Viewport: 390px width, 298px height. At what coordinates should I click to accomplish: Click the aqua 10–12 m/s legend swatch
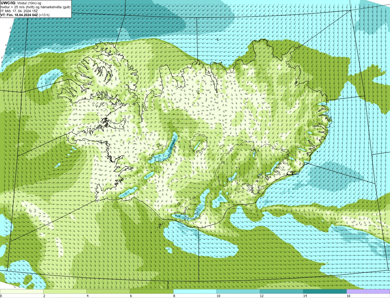pyautogui.click(x=238, y=291)
